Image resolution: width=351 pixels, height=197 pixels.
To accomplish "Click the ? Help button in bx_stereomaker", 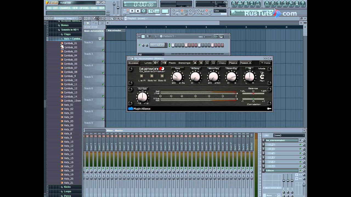I will (266, 63).
